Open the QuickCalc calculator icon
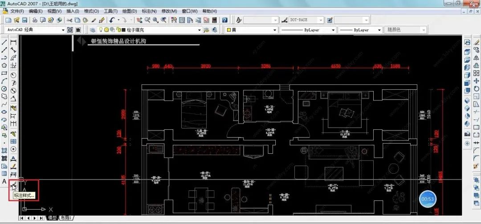Viewport: 481px width, 224px height. coord(214,20)
